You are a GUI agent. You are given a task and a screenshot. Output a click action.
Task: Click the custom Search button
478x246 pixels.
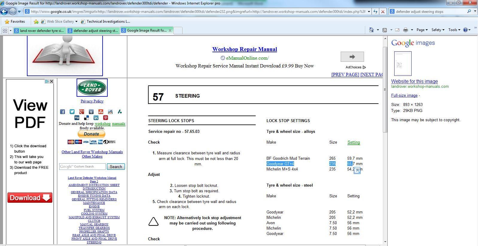point(116,167)
